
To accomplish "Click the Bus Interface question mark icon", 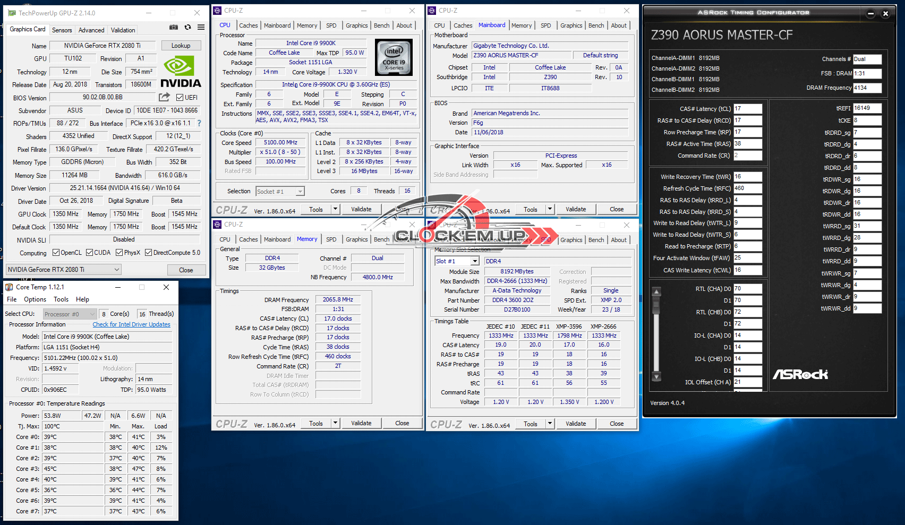I will click(x=199, y=123).
